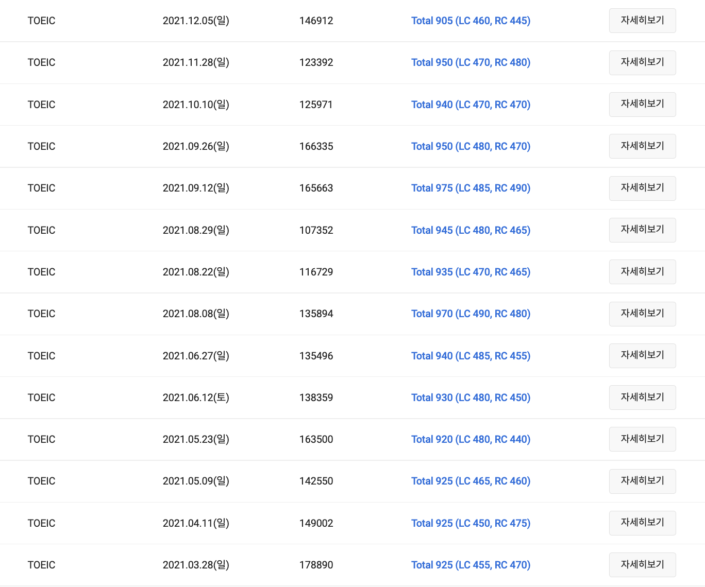This screenshot has height=587, width=705.
Task: Open 자세히보기 for the 2021.06.27 exam
Action: point(642,356)
